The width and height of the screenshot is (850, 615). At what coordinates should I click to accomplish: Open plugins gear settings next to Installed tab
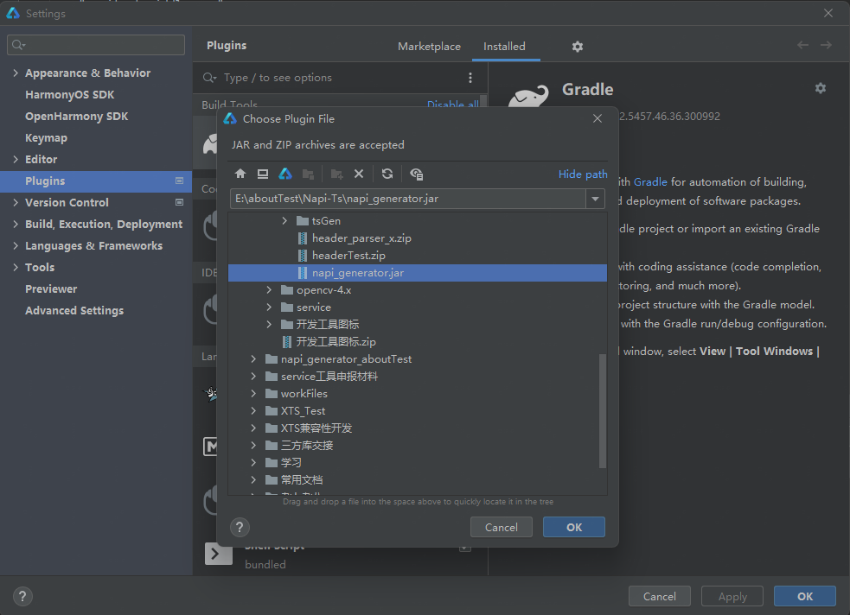578,47
